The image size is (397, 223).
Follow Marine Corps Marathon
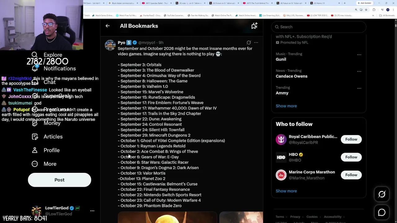351,175
